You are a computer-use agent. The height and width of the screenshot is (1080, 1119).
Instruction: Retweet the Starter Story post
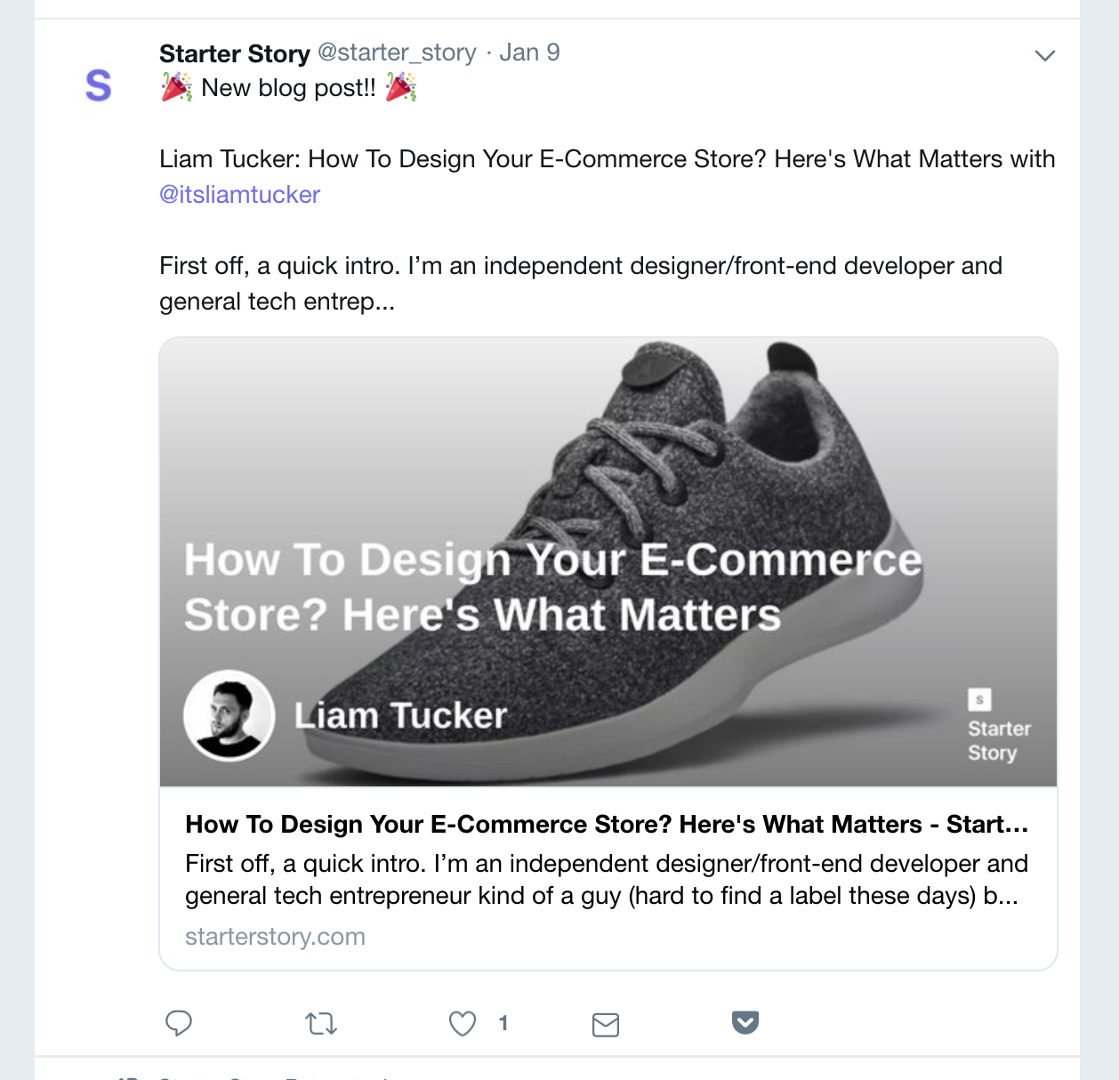(x=321, y=1024)
